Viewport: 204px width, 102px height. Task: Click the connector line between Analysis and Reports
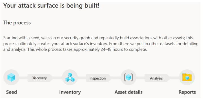[174, 78]
